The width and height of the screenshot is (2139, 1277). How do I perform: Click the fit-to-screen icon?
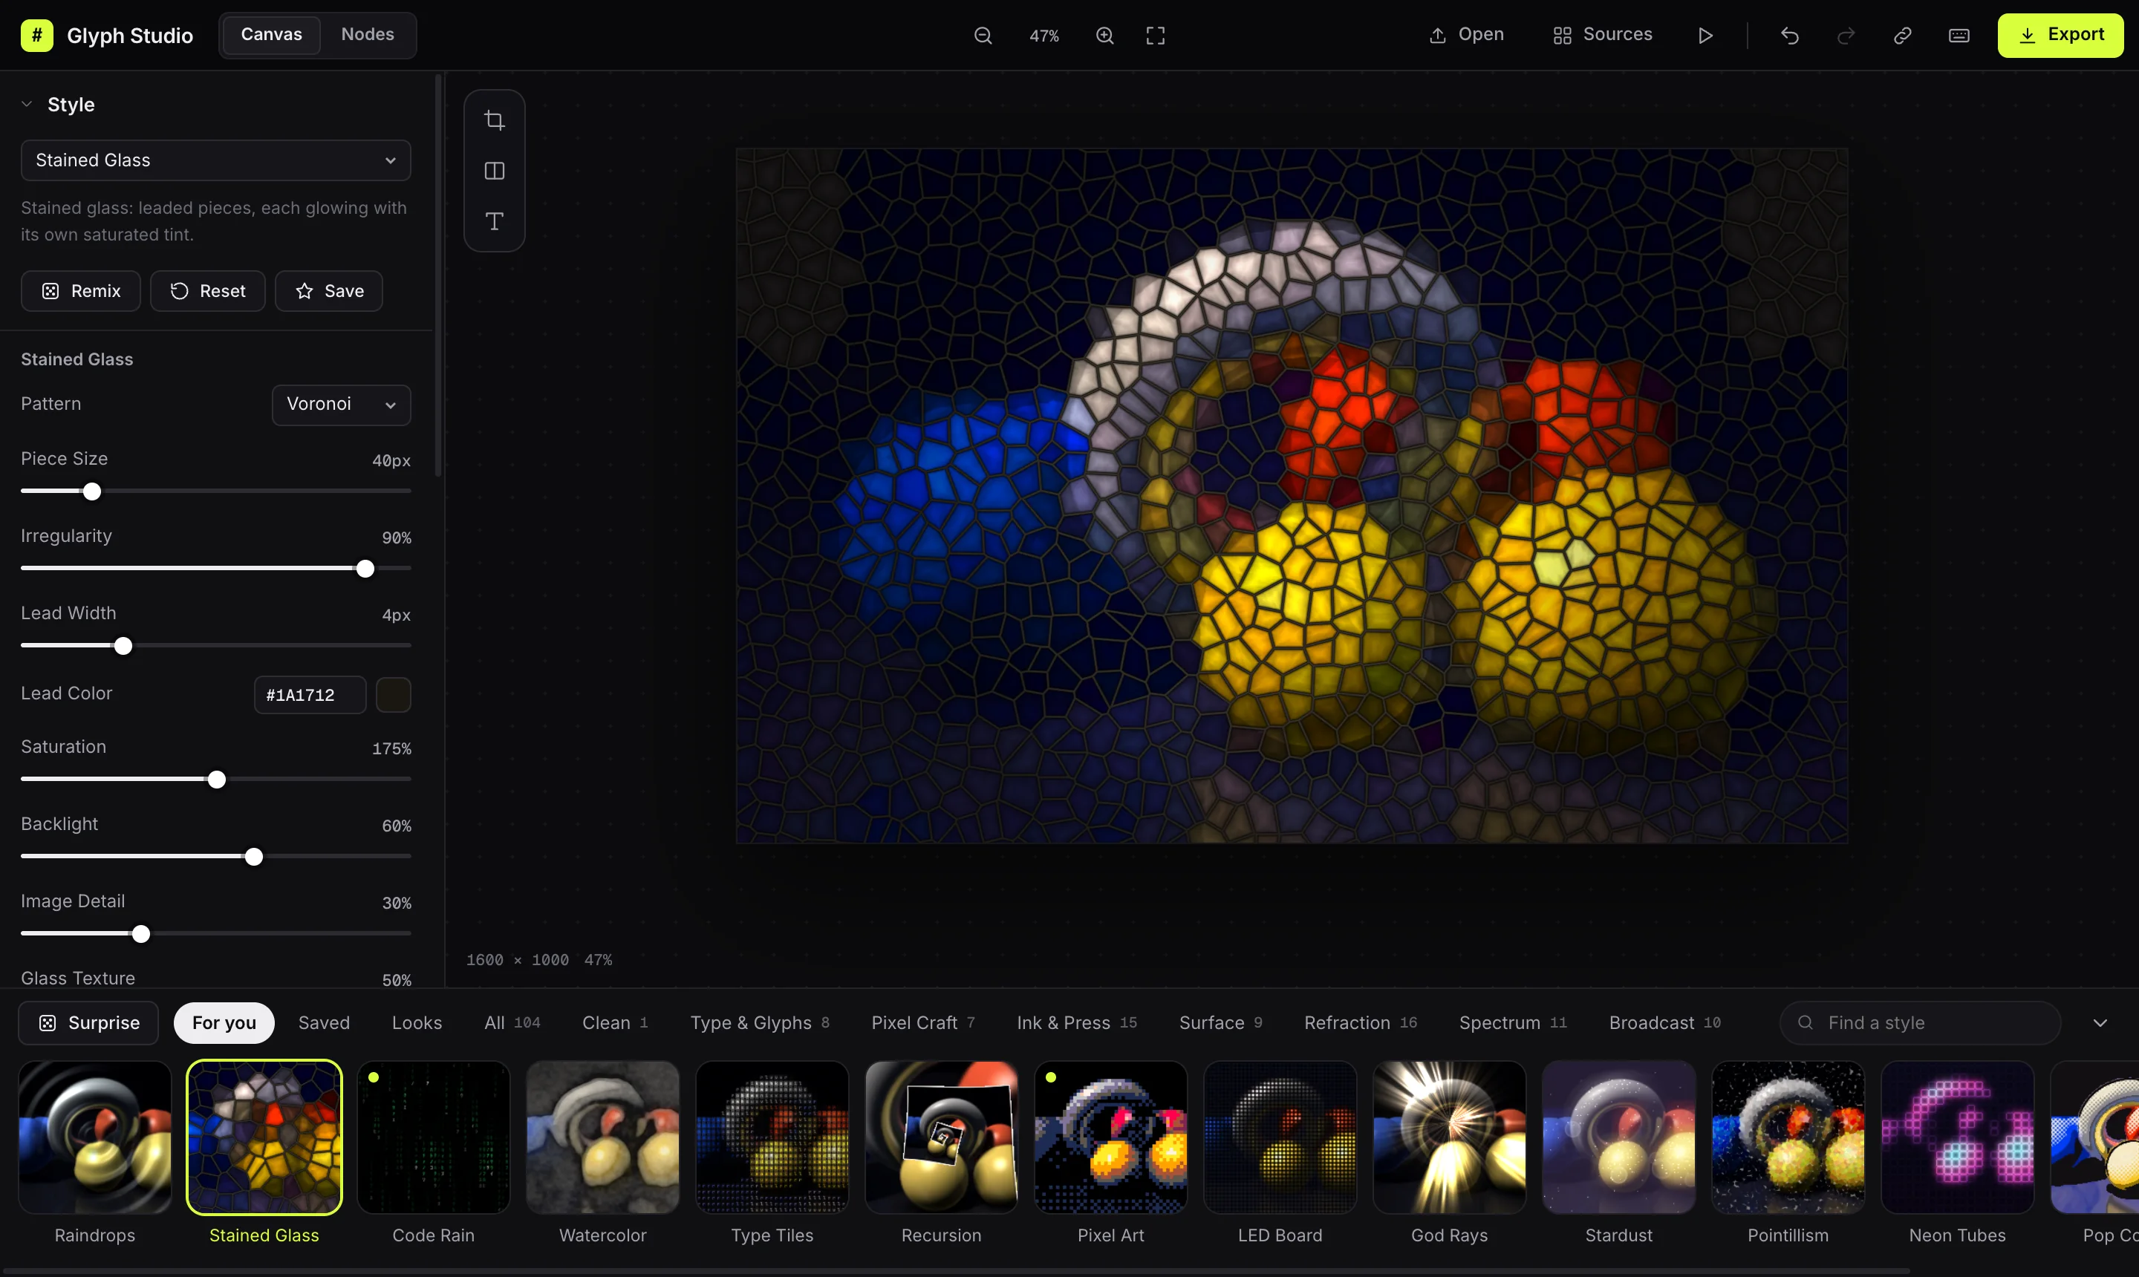pyautogui.click(x=1155, y=36)
